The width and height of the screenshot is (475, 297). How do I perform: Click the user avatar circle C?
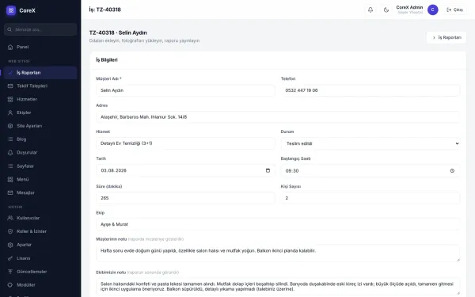tap(432, 10)
